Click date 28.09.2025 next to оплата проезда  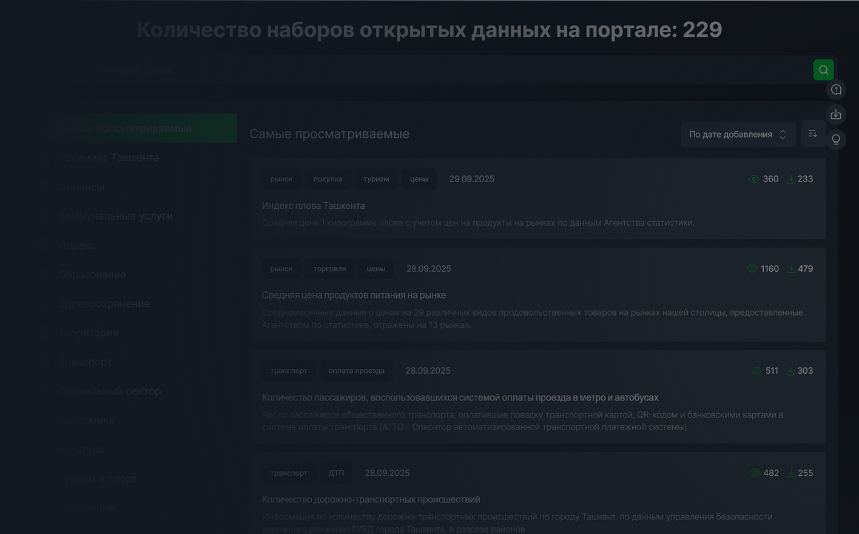428,371
